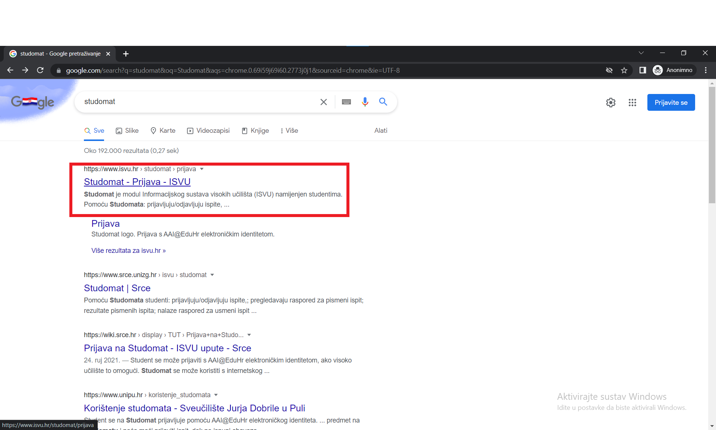The image size is (716, 430).
Task: Open the Više more filters menu
Action: point(289,131)
